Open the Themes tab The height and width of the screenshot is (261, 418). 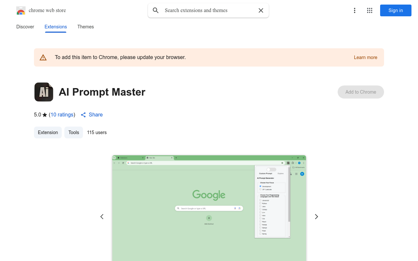86,27
